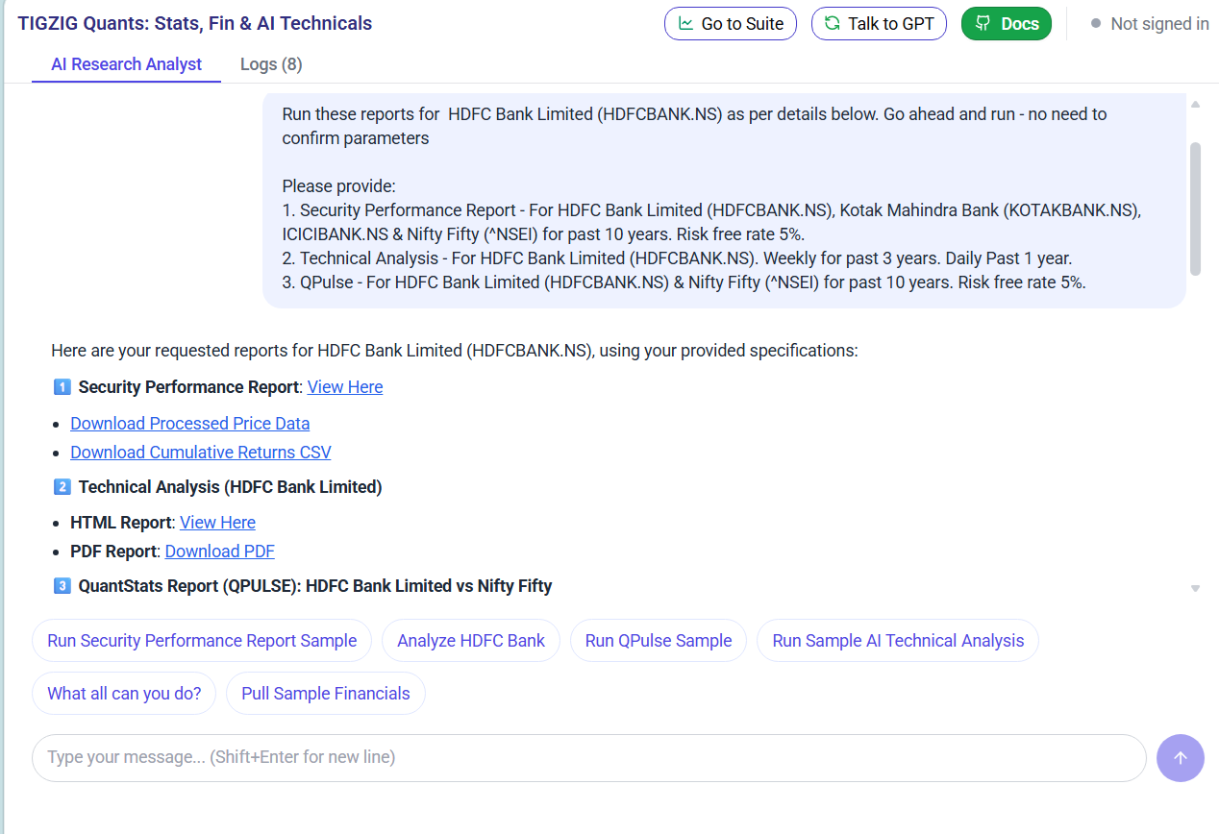Choose Pull Sample Financials suggestion
Image resolution: width=1219 pixels, height=834 pixels.
point(326,694)
